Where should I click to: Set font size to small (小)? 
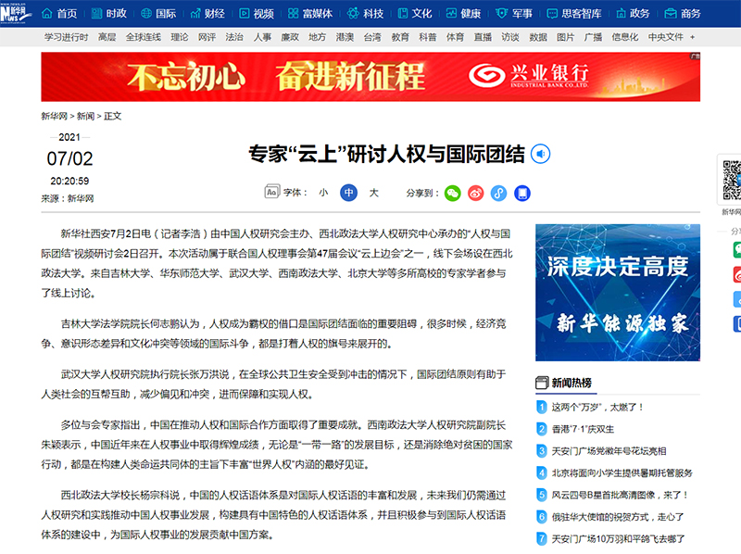(x=323, y=193)
